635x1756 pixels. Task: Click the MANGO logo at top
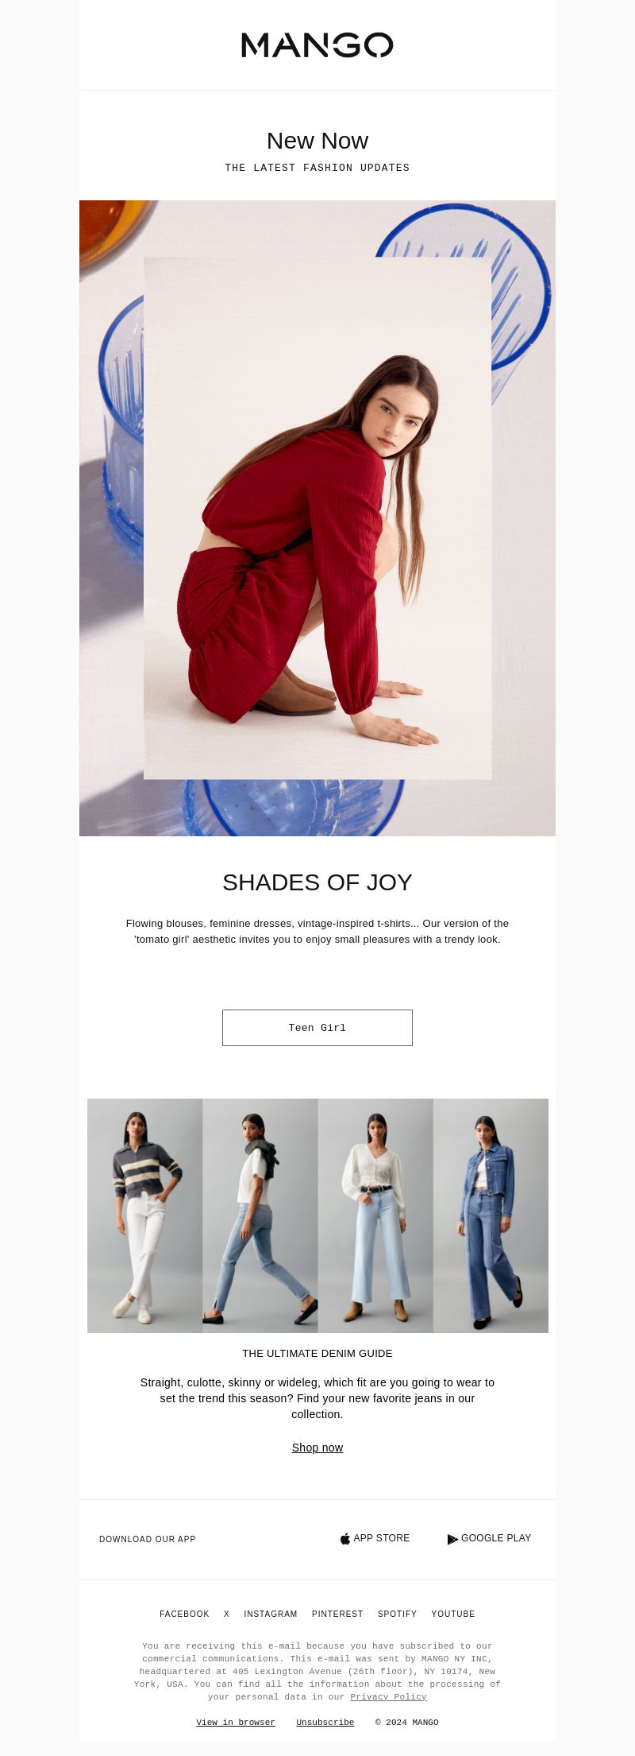click(317, 45)
